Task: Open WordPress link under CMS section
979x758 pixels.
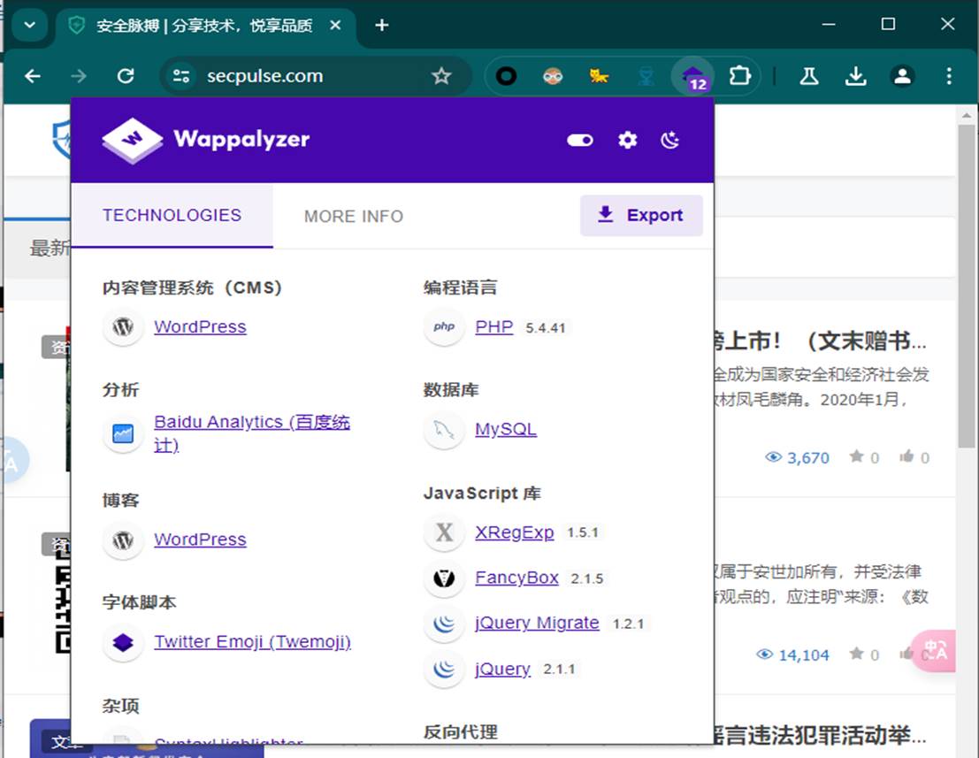Action: (x=201, y=326)
